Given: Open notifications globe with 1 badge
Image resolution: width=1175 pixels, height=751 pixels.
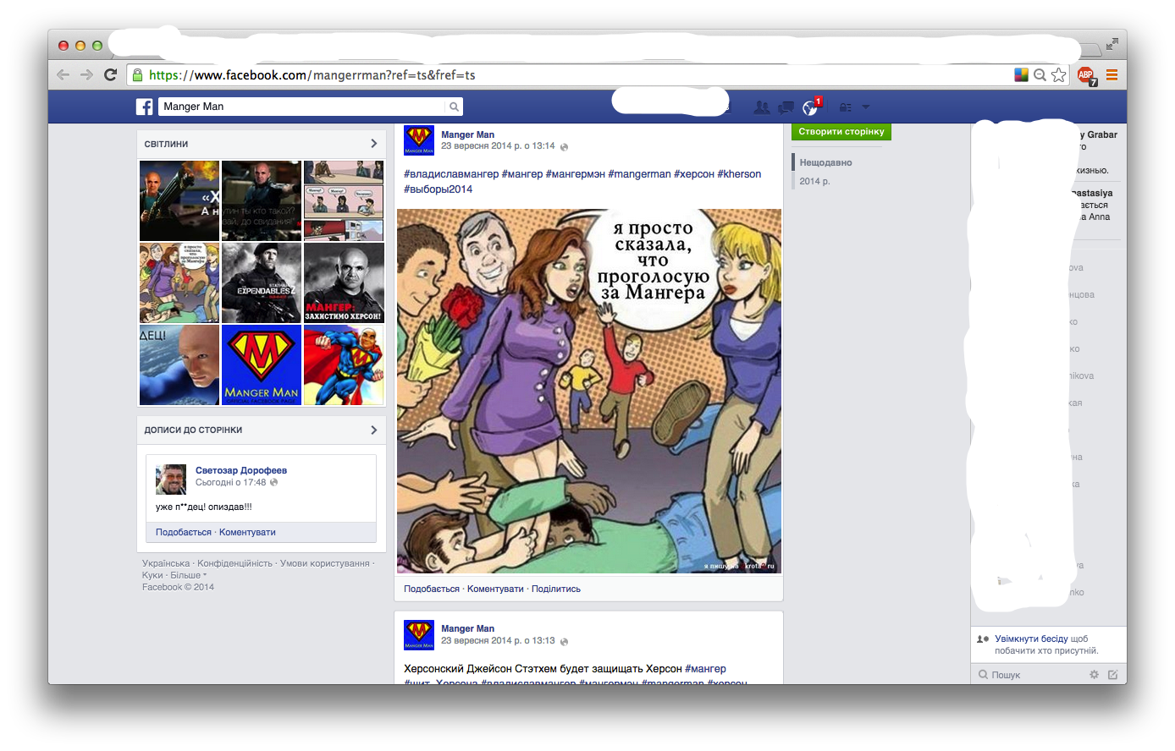Looking at the screenshot, I should click(811, 107).
